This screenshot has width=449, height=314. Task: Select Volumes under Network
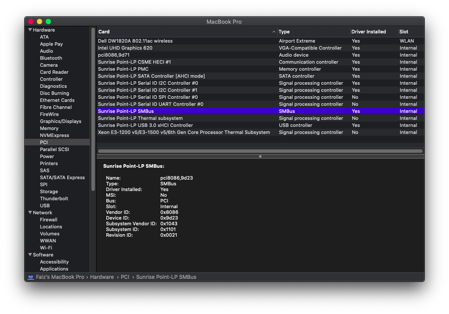click(x=50, y=234)
